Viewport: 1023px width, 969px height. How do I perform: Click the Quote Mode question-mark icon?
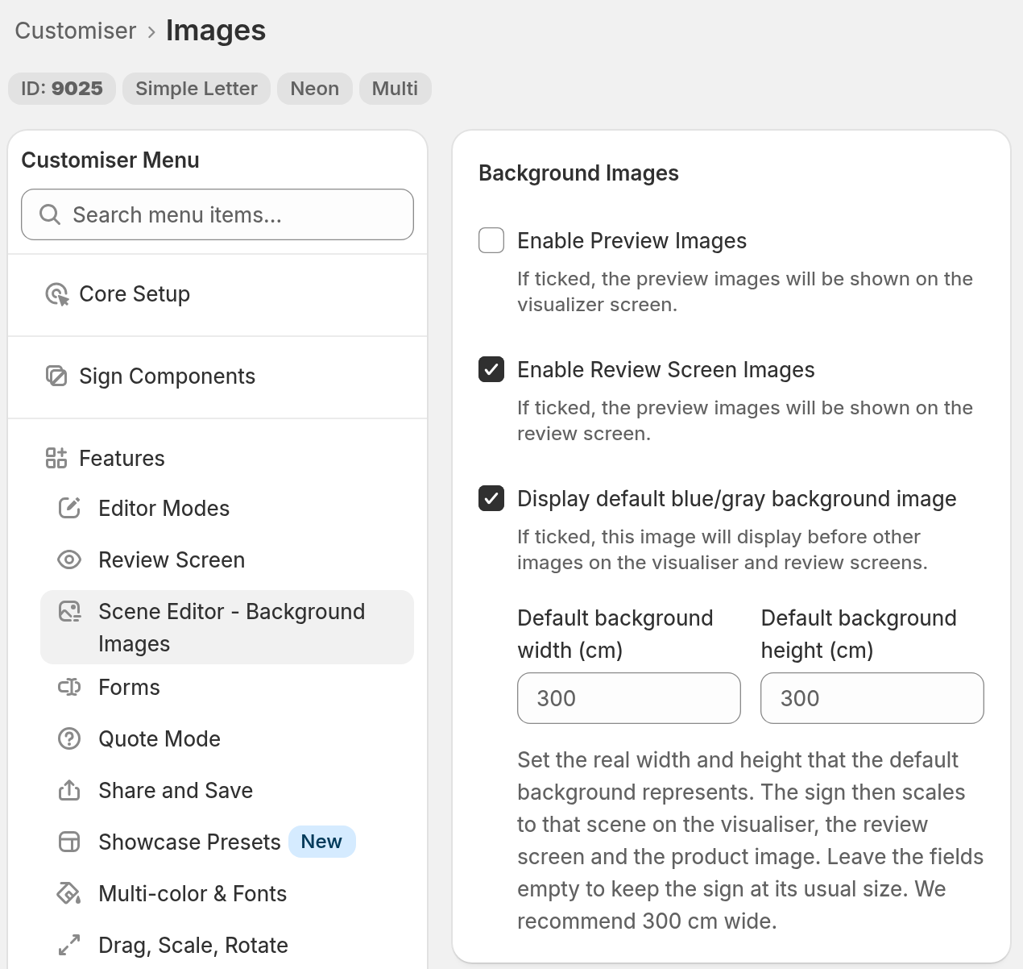[69, 738]
